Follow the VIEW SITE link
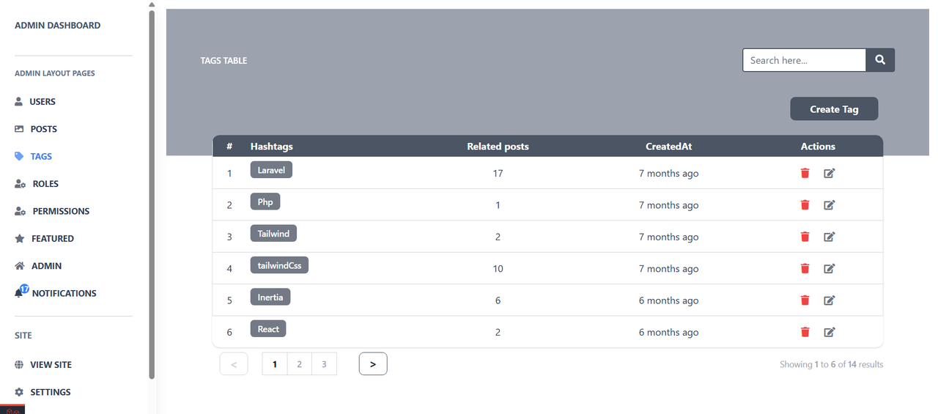Screen dimensions: 938x414 51,365
